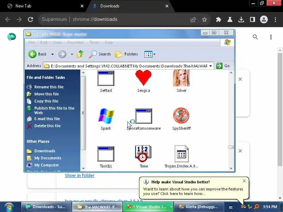283x212 pixels.
Task: Go up one folder level
Action: tap(81, 54)
